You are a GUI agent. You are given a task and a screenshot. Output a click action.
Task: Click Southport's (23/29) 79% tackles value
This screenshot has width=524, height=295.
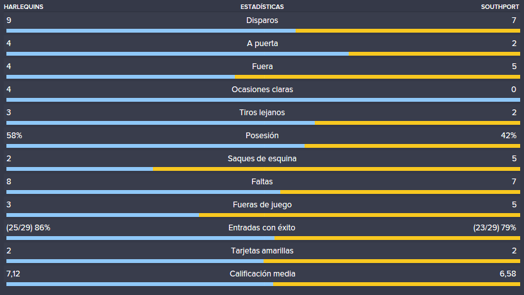tap(495, 228)
